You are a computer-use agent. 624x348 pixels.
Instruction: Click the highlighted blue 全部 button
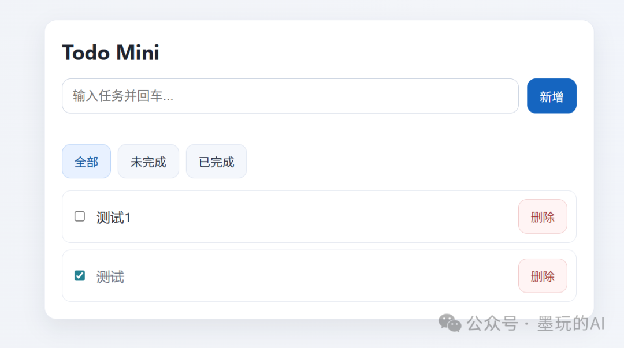tap(86, 161)
